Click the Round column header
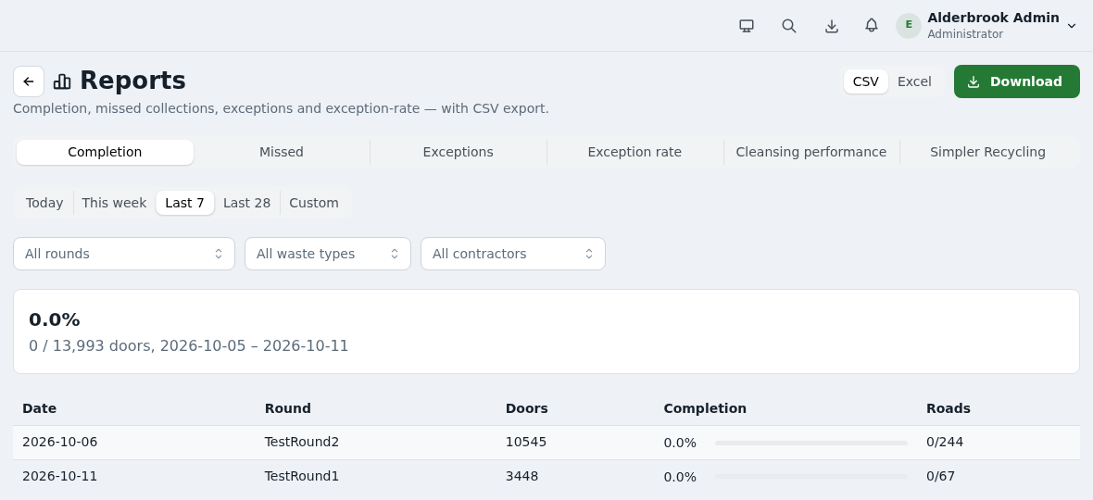The image size is (1093, 500). click(288, 408)
